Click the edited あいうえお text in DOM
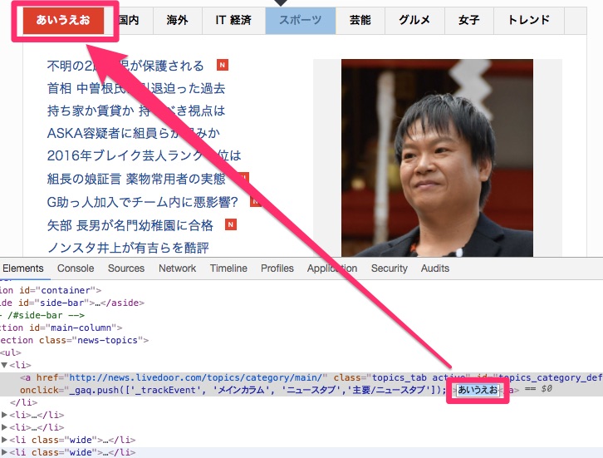603x458 pixels. pyautogui.click(x=478, y=390)
